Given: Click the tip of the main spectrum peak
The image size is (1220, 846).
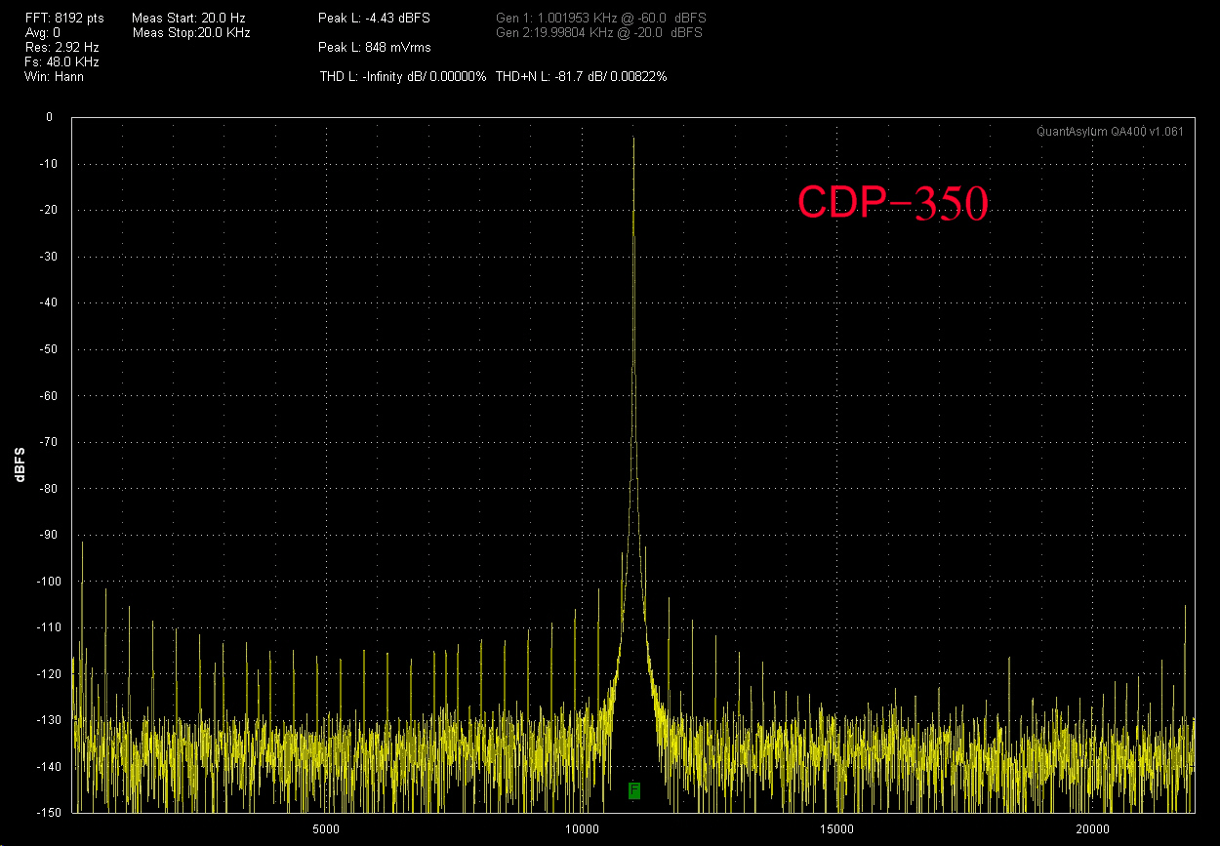Looking at the screenshot, I should [x=633, y=139].
